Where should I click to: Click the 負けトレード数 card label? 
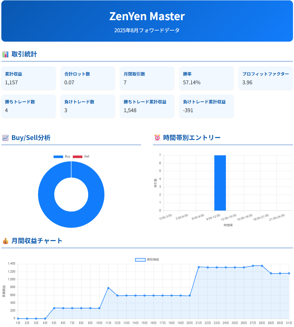click(79, 102)
